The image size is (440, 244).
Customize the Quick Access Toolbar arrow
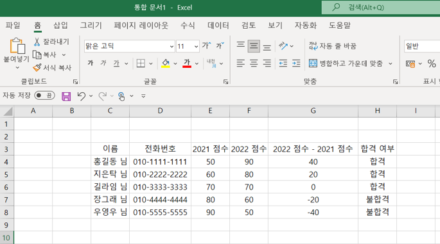[143, 96]
